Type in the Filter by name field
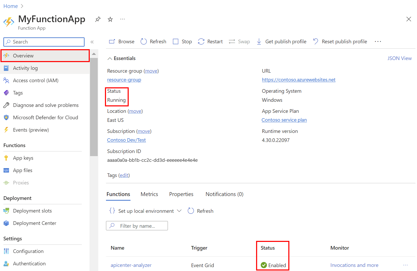Viewport: 417px width, 271px height. tap(141, 226)
